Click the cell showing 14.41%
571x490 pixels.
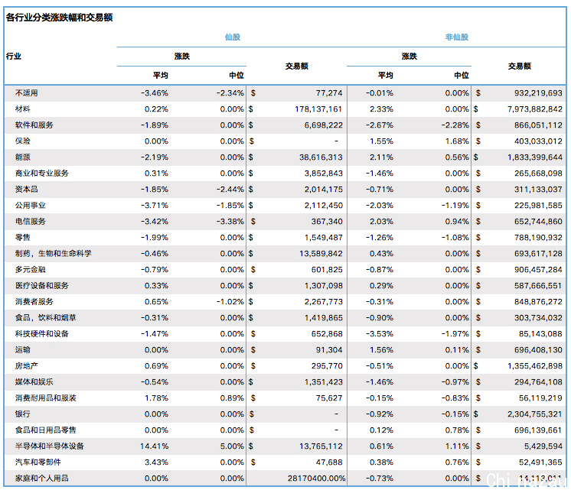click(154, 446)
